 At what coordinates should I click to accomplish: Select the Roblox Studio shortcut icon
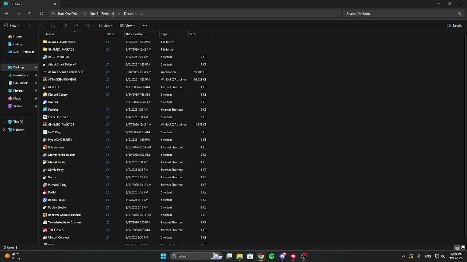[45, 207]
